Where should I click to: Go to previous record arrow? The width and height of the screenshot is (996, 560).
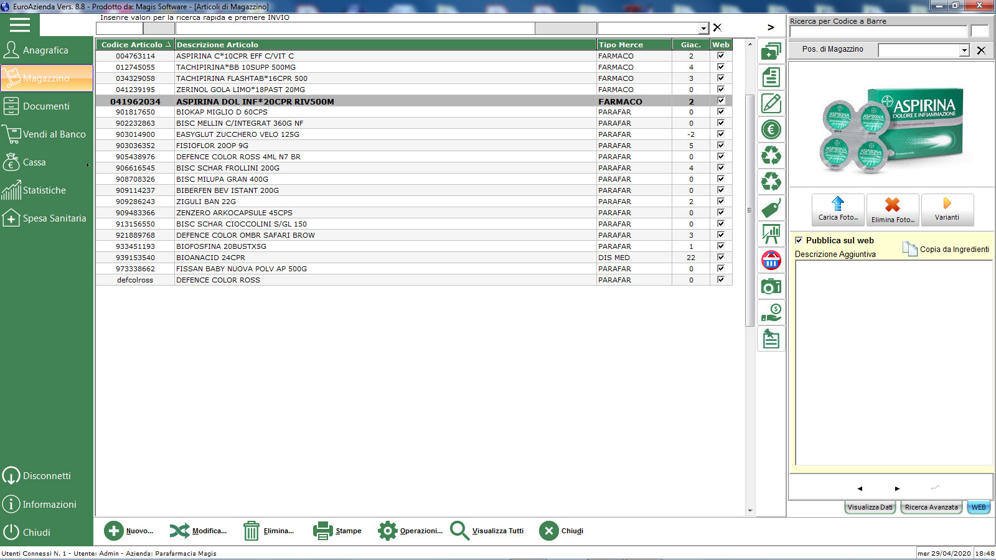(x=860, y=488)
